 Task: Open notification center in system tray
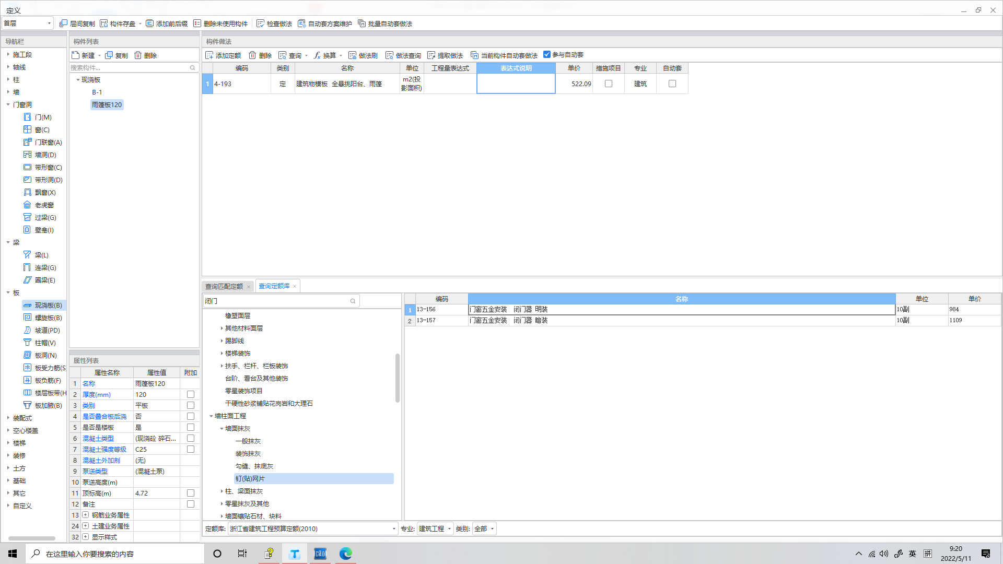point(986,554)
